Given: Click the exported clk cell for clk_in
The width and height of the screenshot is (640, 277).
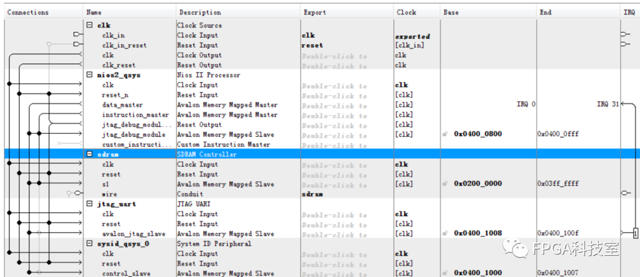Looking at the screenshot, I should (308, 36).
